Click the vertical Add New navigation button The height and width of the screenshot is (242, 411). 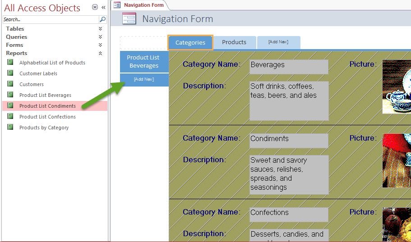pyautogui.click(x=144, y=79)
